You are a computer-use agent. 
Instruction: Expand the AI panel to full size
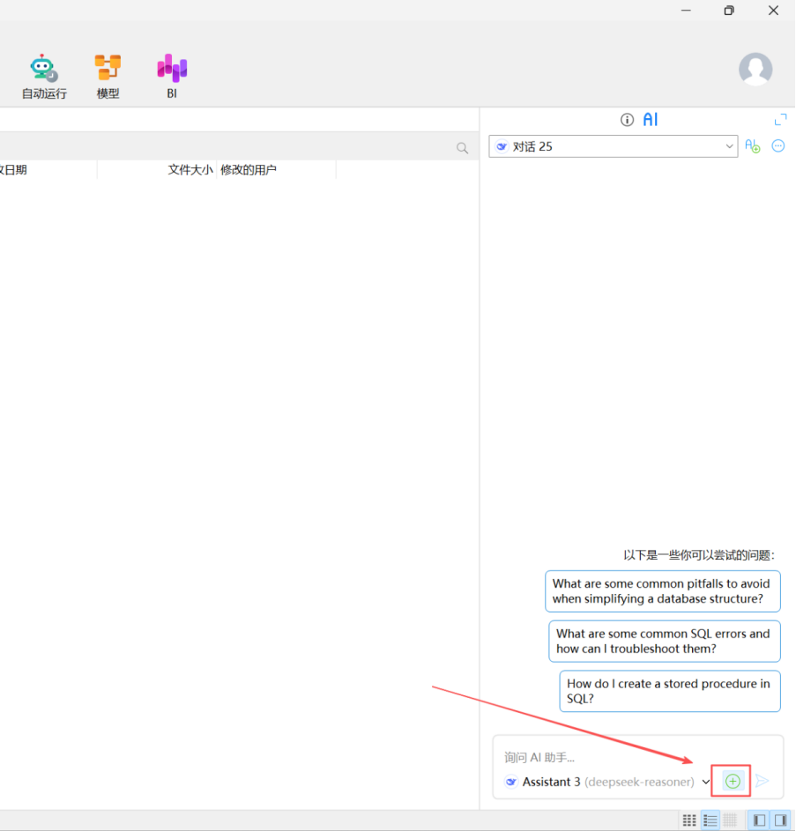pyautogui.click(x=780, y=120)
